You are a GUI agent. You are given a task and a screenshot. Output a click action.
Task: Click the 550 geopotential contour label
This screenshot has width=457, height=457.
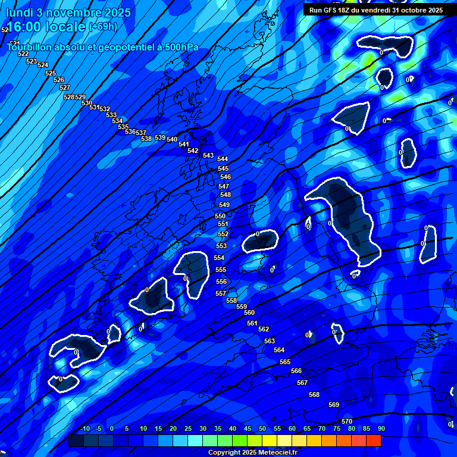point(220,216)
